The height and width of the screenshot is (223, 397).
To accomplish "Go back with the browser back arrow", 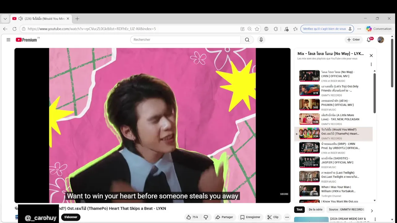I will click(x=5, y=29).
